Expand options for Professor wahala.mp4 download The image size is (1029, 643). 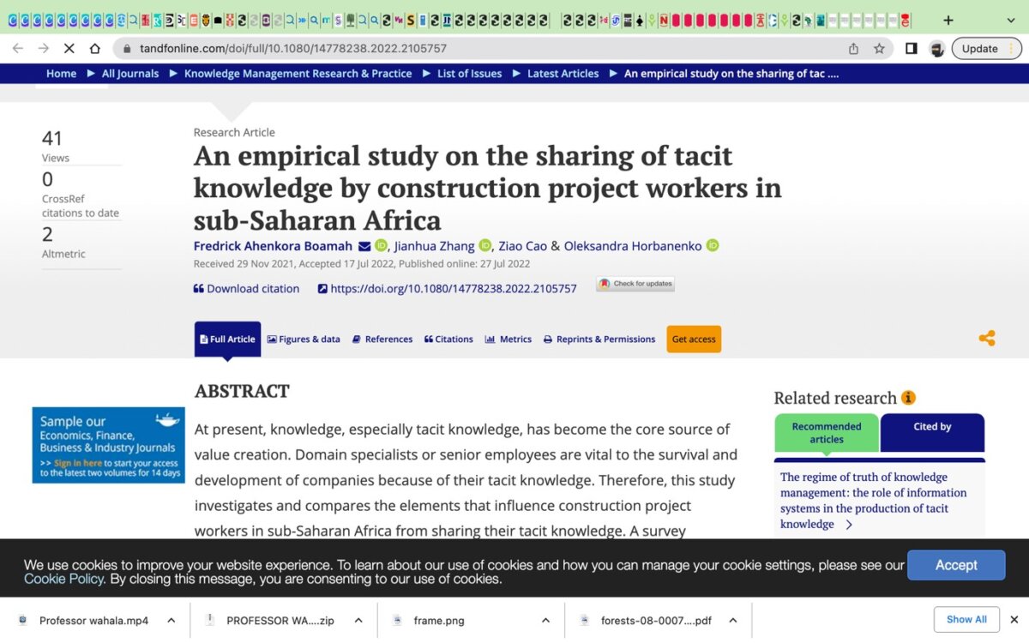pos(171,620)
